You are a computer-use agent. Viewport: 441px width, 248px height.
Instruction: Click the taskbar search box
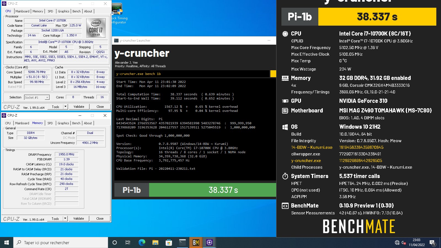[x=61, y=242]
